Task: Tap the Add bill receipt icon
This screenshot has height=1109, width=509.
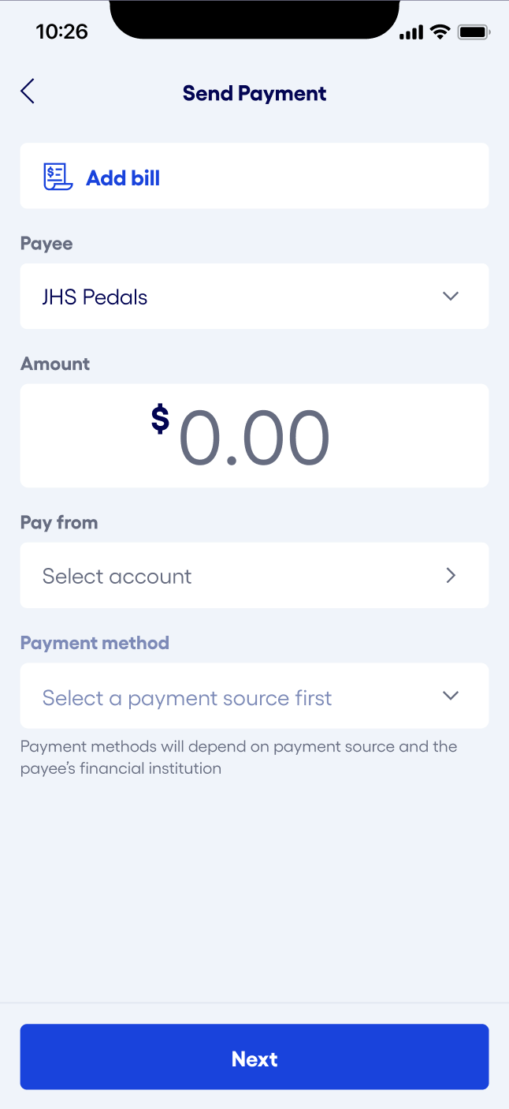Action: pos(55,175)
